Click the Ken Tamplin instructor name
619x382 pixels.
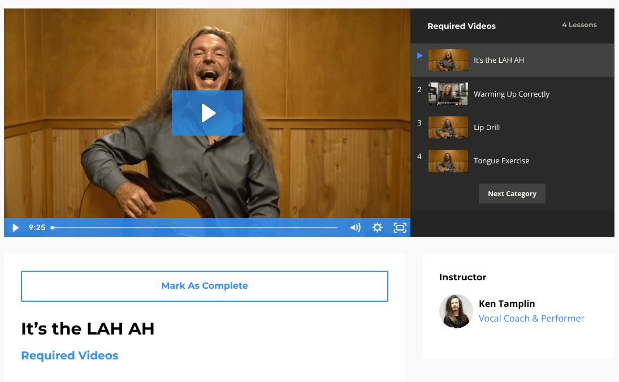[507, 304]
